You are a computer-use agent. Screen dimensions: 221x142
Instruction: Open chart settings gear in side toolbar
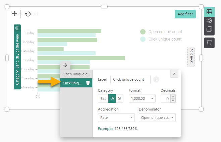coord(209,20)
